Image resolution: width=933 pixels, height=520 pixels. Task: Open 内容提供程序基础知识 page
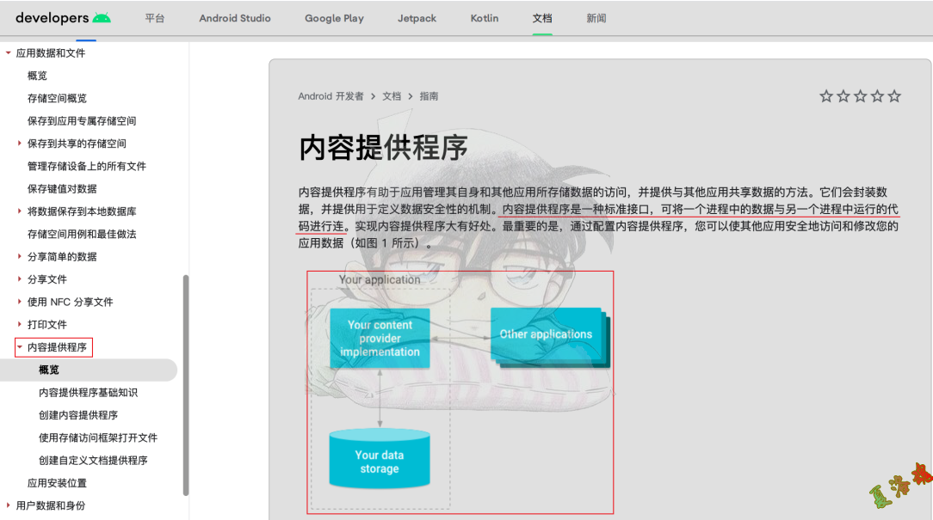(88, 393)
